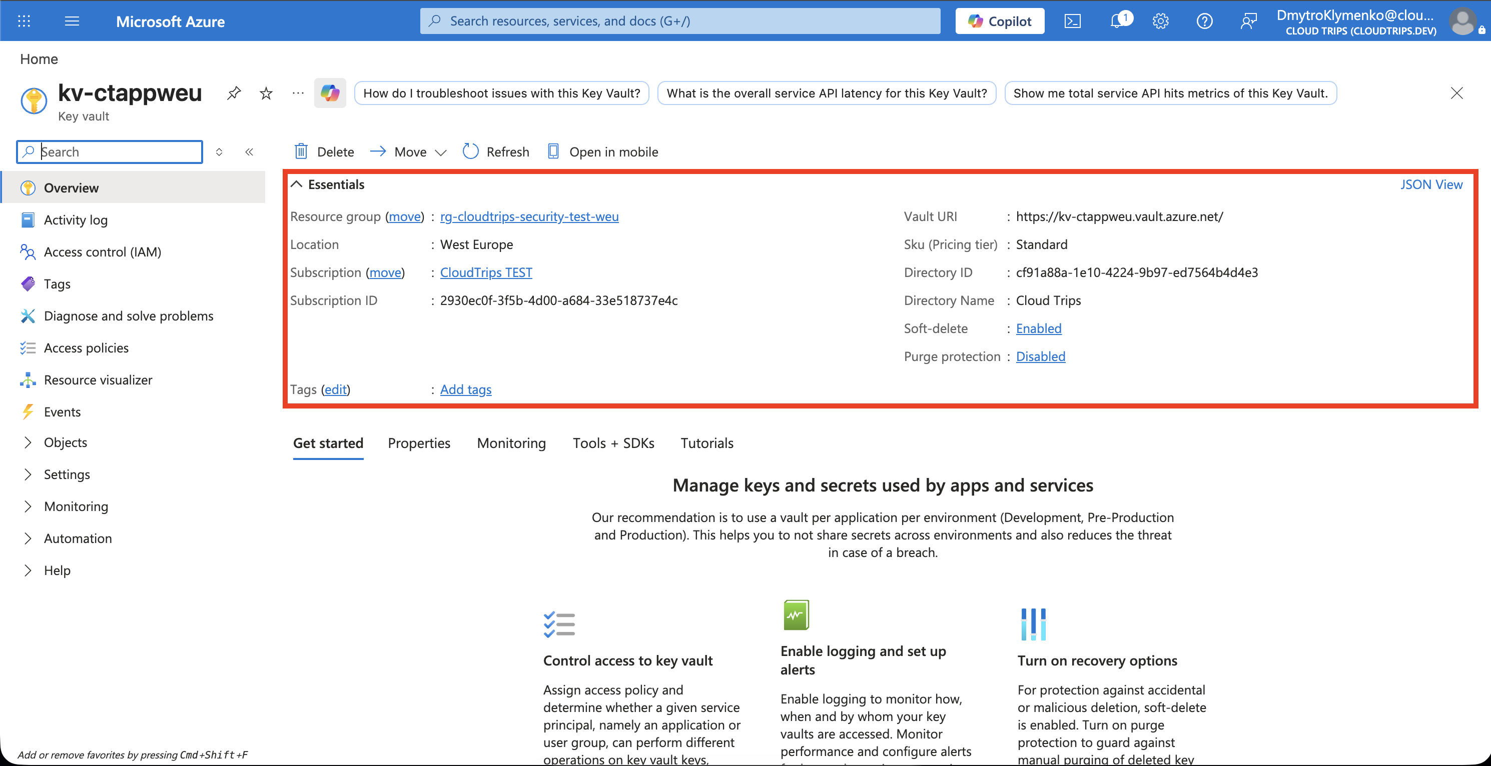Launch Cloud Shell from the top bar
The width and height of the screenshot is (1491, 766).
(1073, 21)
